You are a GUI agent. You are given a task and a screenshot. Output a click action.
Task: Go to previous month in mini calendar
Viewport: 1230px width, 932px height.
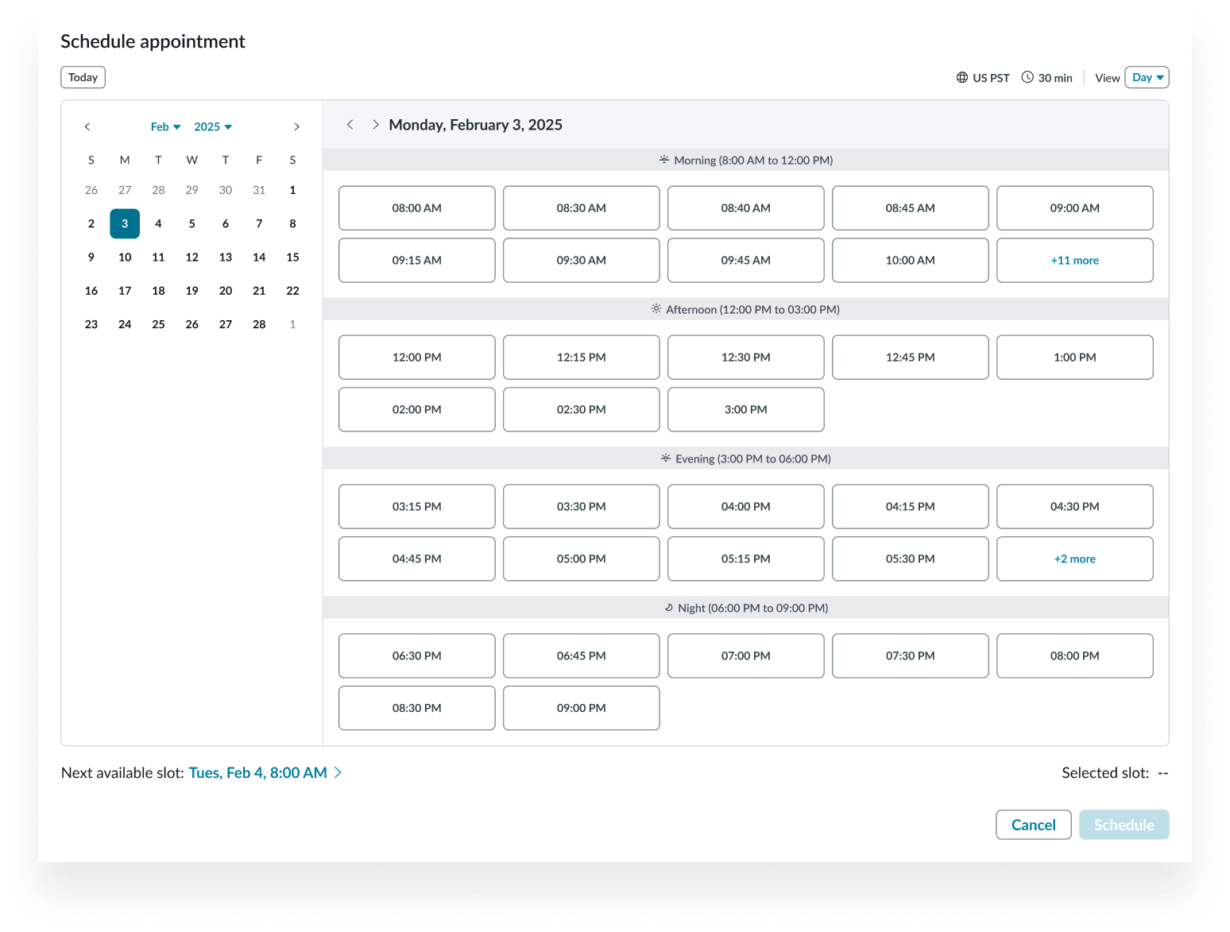pos(87,127)
